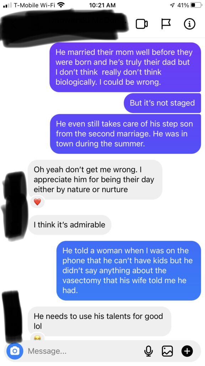Tap the plus icon for more options
Viewport: 205px width, 366px height.
188,351
